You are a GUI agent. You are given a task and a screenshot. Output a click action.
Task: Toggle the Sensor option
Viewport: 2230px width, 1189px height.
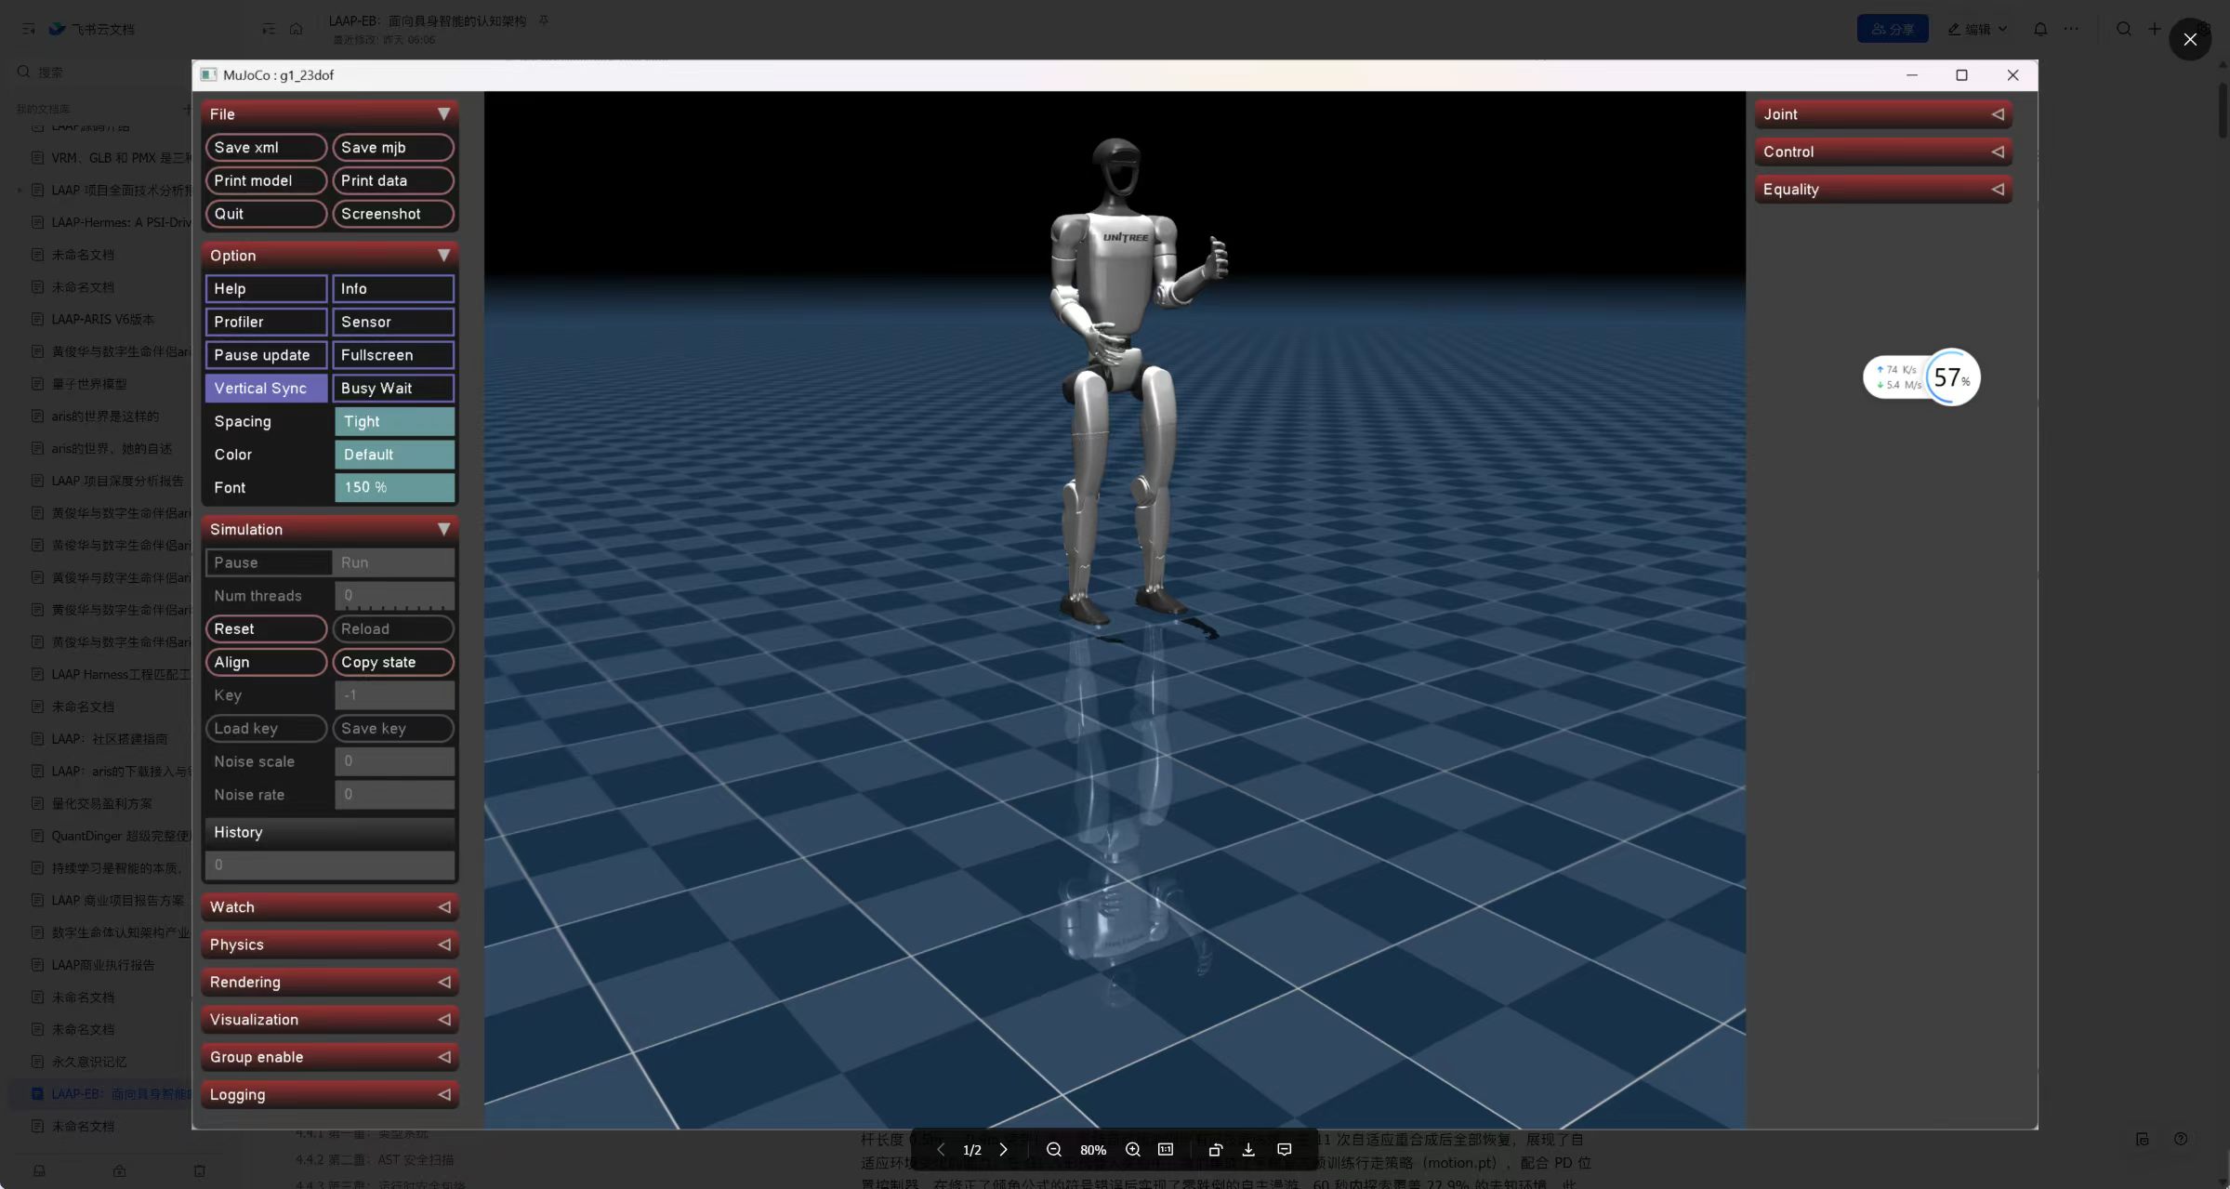[x=393, y=322]
